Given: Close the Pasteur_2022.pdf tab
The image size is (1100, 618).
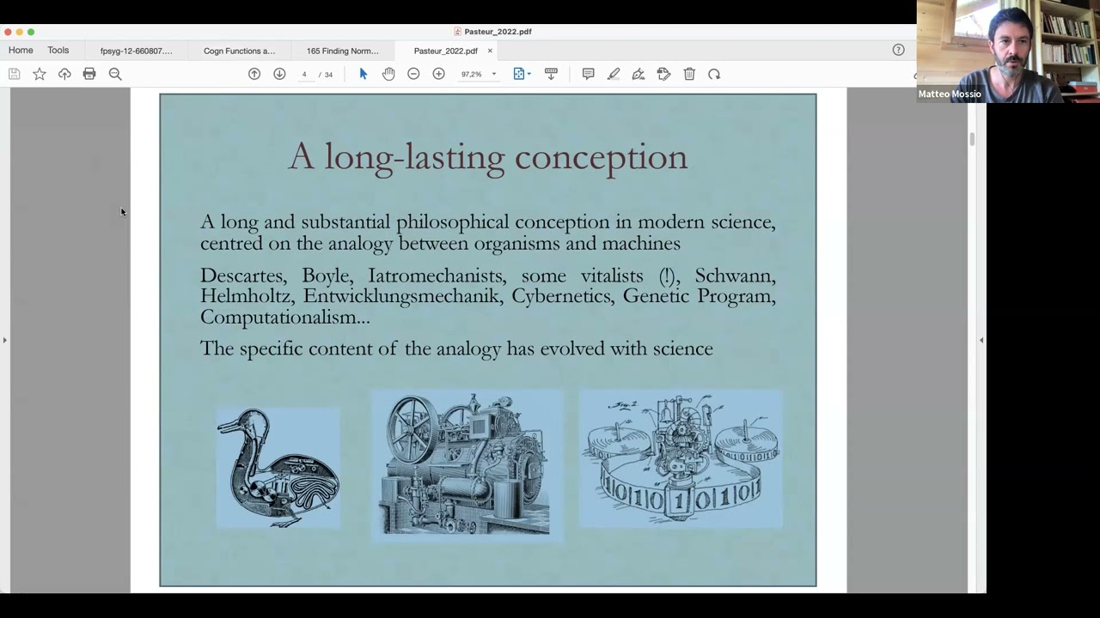Looking at the screenshot, I should point(490,51).
